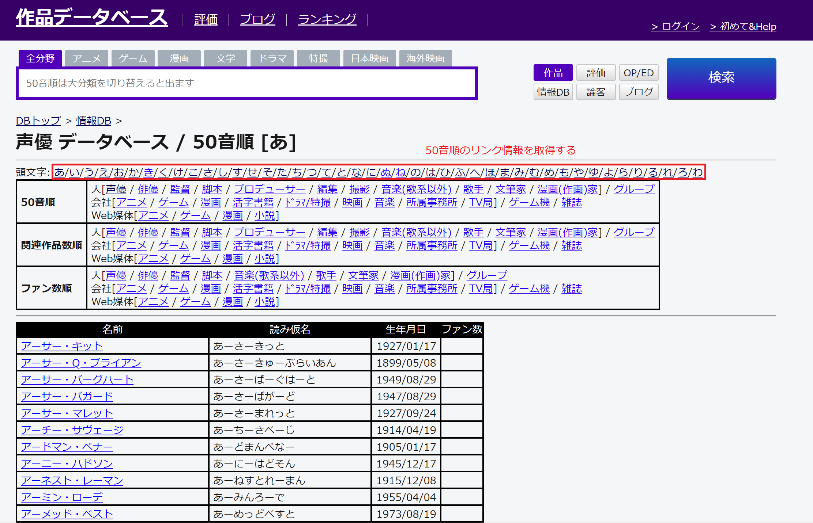The height and width of the screenshot is (523, 813).
Task: Switch to the ドラマ category tab
Action: (x=272, y=58)
